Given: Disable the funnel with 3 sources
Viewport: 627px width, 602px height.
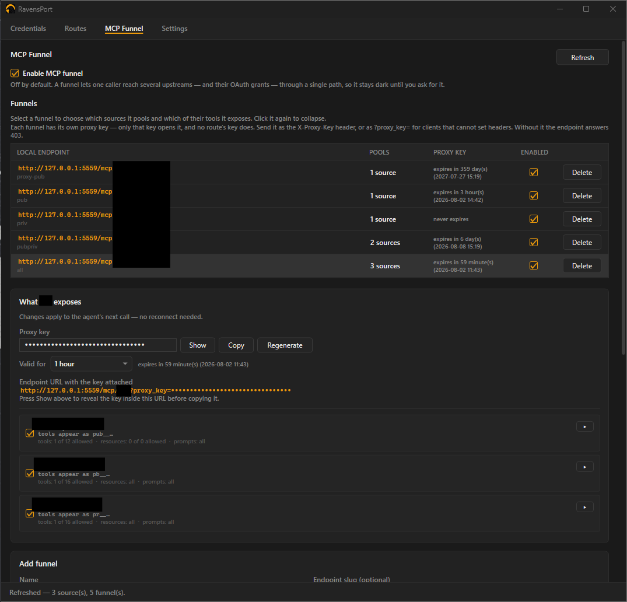Looking at the screenshot, I should click(x=534, y=265).
